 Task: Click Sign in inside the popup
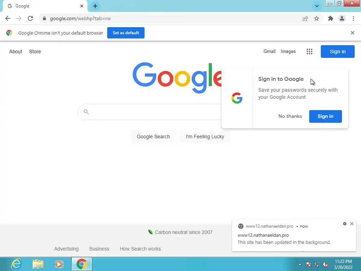point(325,116)
